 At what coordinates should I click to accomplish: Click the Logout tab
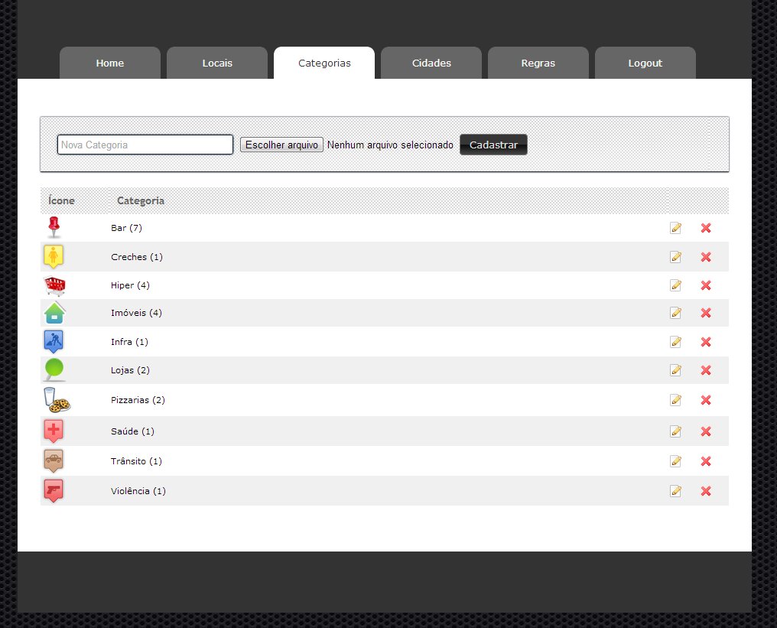click(645, 63)
